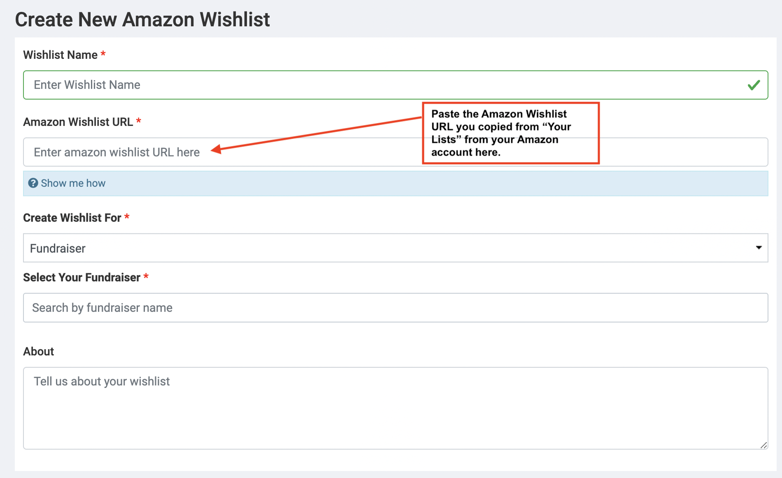Click the Wishlist Name label
The height and width of the screenshot is (478, 782).
(x=61, y=55)
